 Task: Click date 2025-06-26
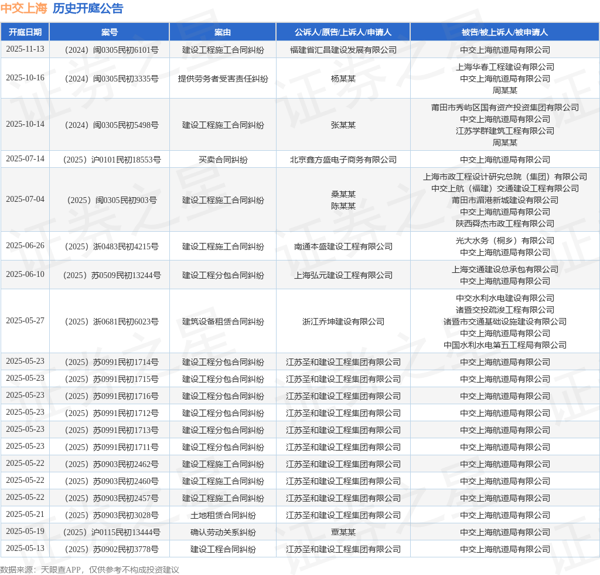(x=25, y=246)
